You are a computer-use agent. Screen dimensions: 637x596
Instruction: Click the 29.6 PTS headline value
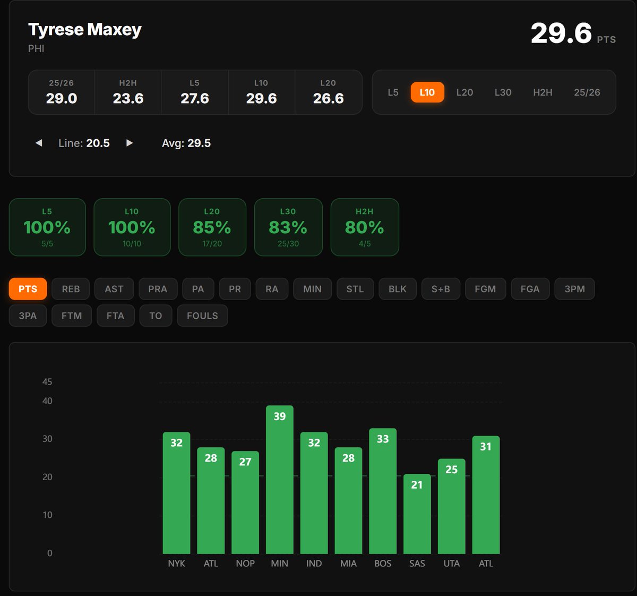click(573, 33)
